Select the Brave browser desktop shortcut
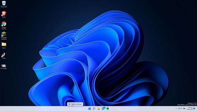 click(4, 14)
